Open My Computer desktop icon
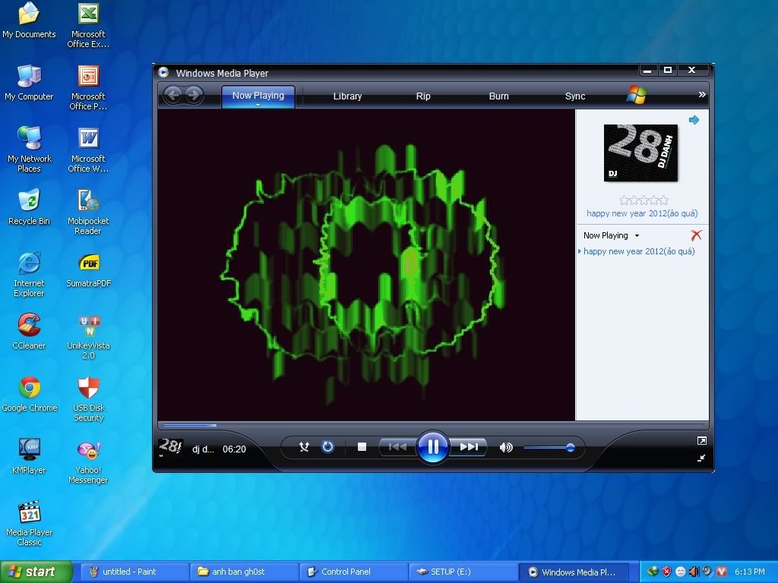This screenshot has width=778, height=583. tap(29, 83)
